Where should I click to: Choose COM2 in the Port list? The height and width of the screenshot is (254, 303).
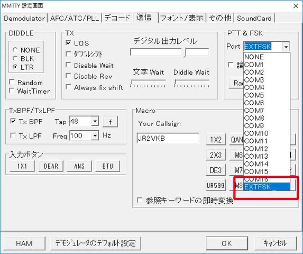point(267,72)
